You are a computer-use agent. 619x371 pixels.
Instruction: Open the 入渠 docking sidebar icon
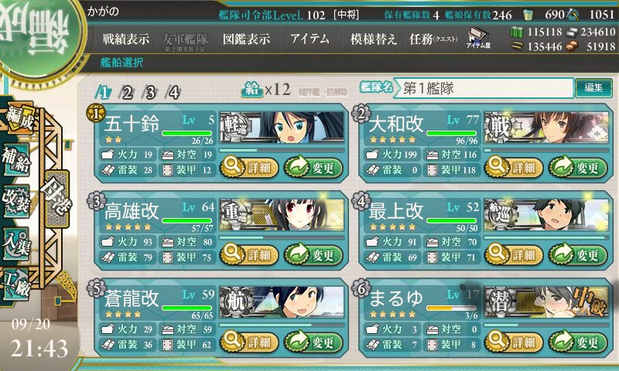[16, 243]
